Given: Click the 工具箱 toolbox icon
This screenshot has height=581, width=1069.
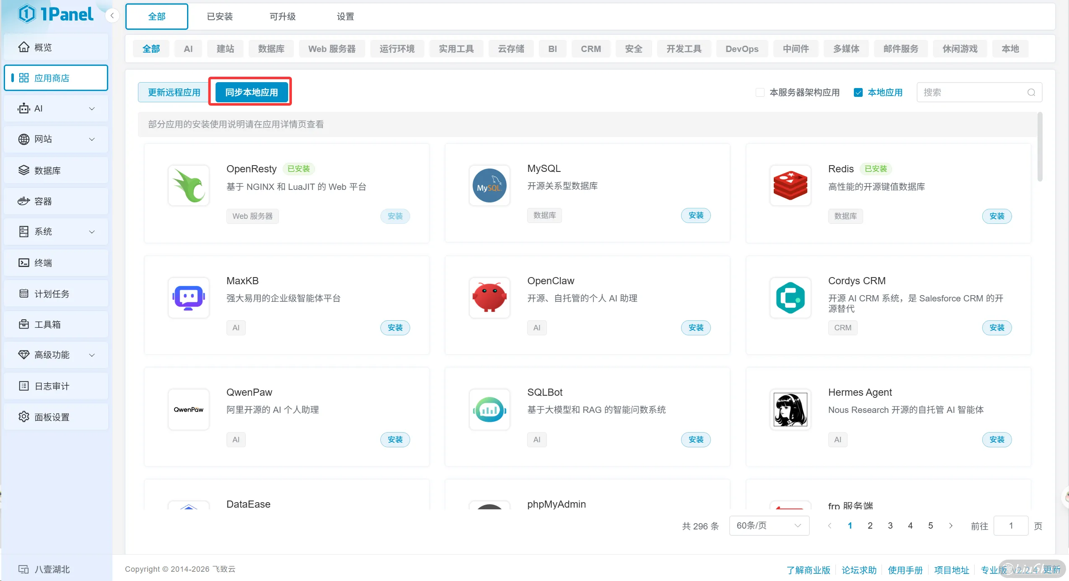Looking at the screenshot, I should click(24, 324).
